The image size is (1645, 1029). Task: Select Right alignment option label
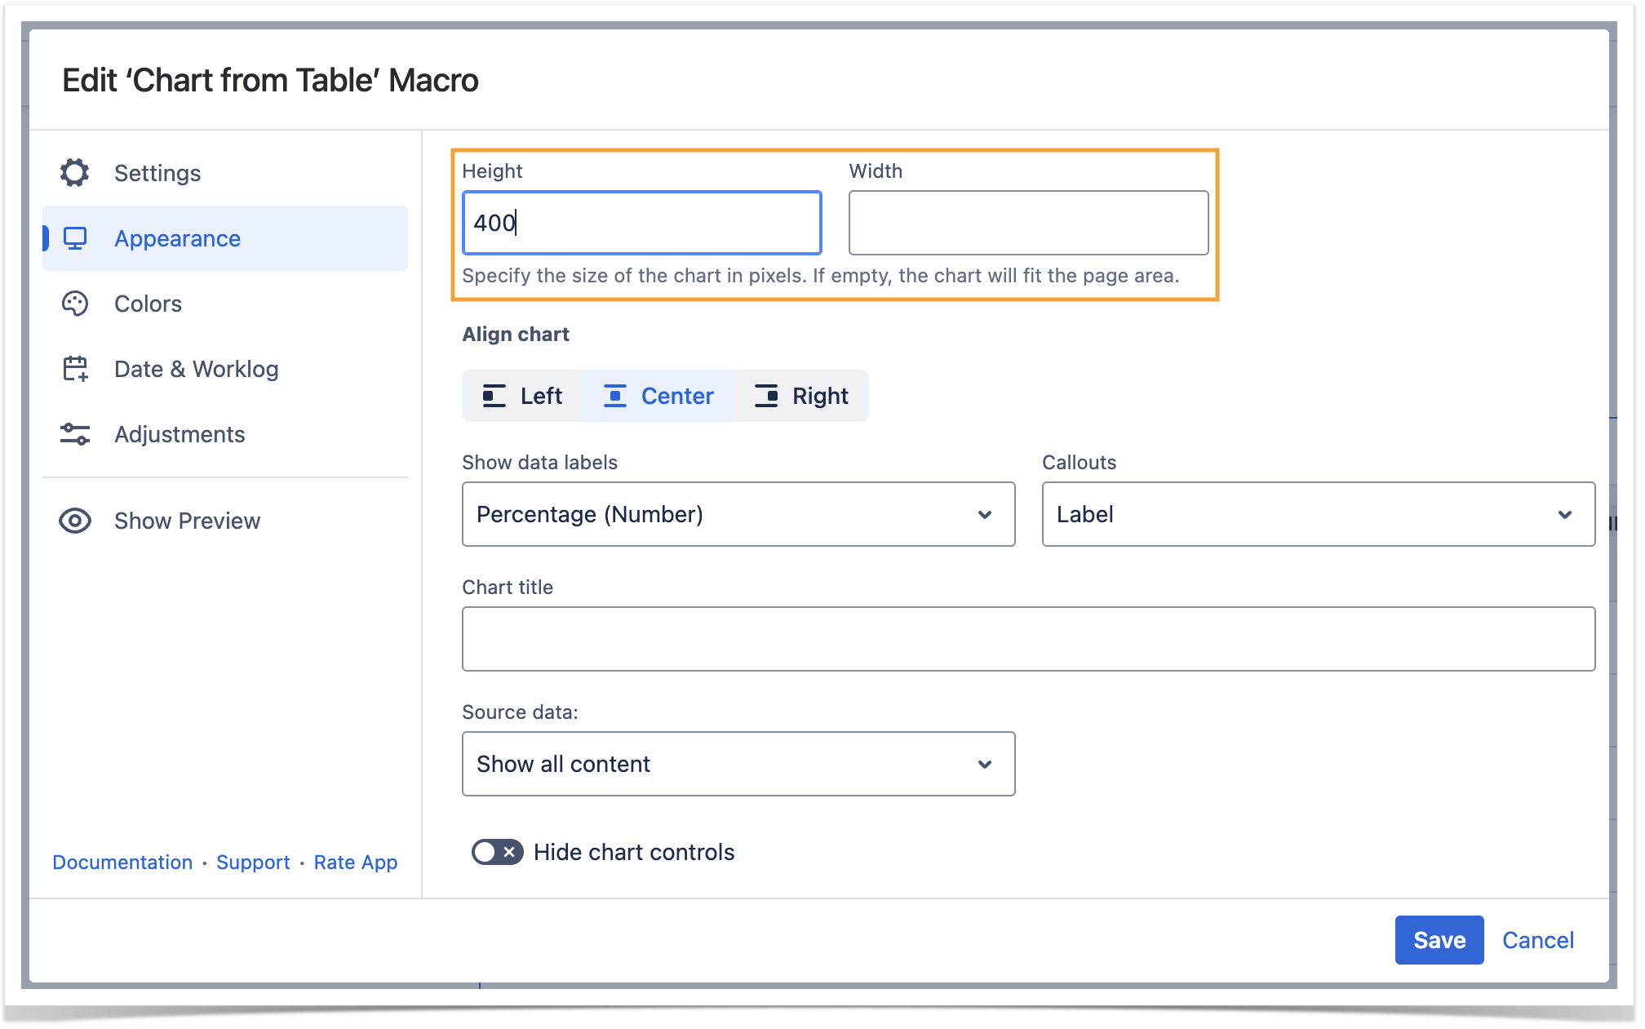tap(819, 396)
